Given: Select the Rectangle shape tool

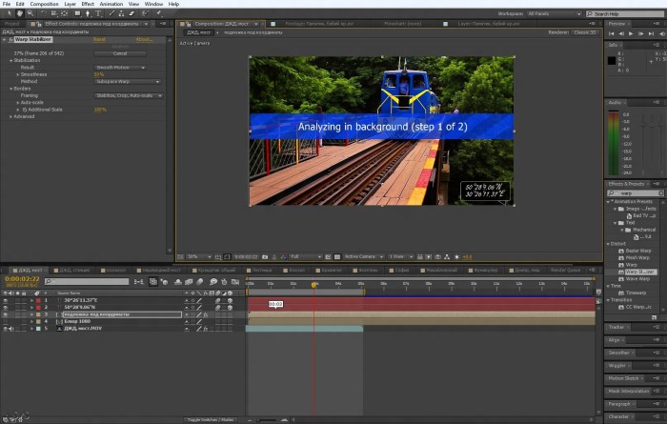Looking at the screenshot, I should 77,13.
